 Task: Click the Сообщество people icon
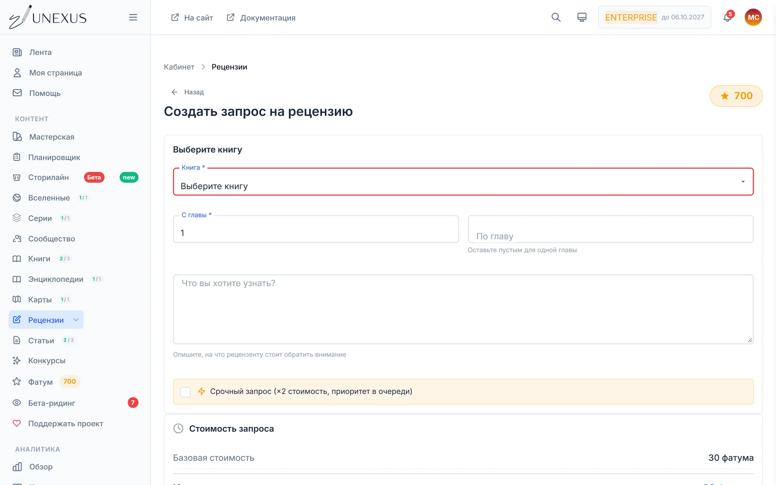(x=17, y=239)
